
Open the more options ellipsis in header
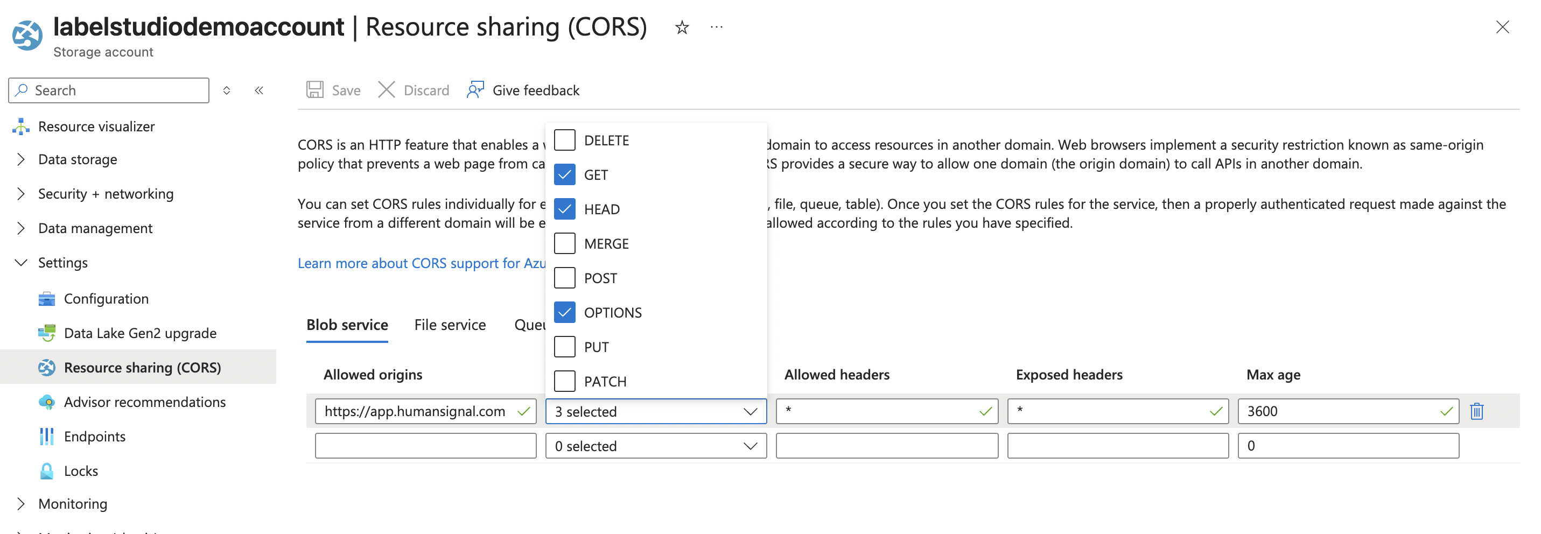click(716, 27)
